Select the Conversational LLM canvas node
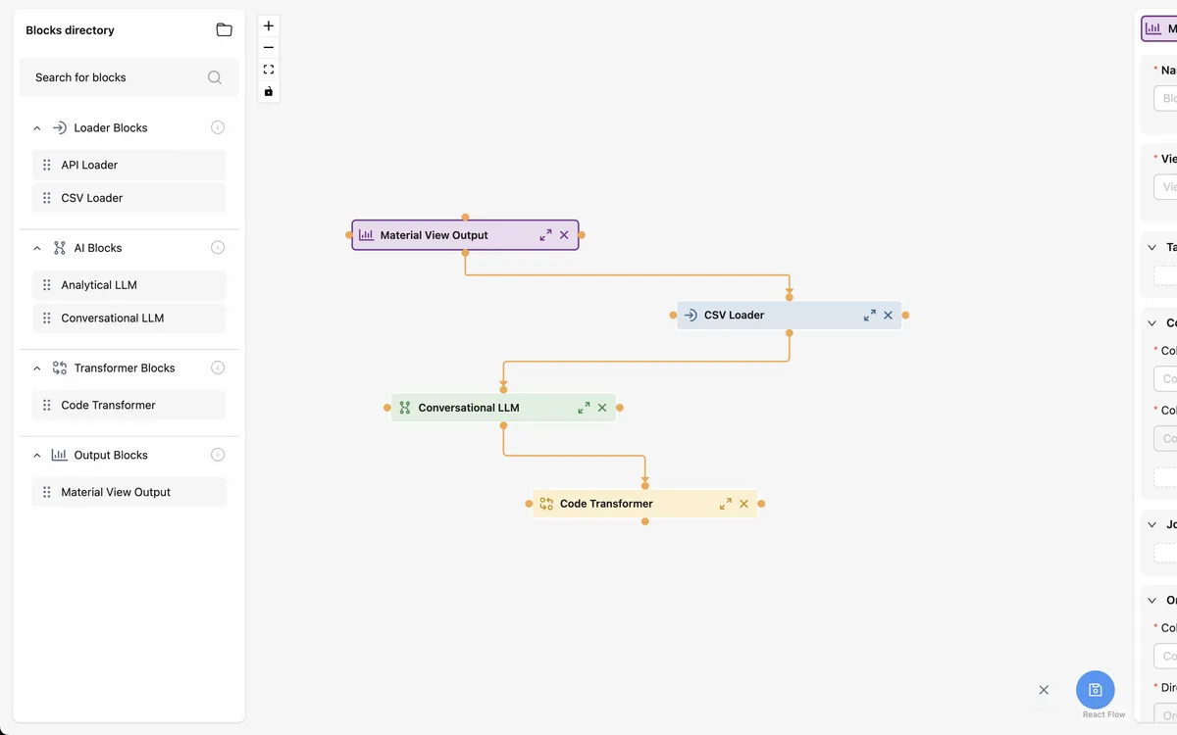Viewport: 1177px width, 735px height. (503, 408)
